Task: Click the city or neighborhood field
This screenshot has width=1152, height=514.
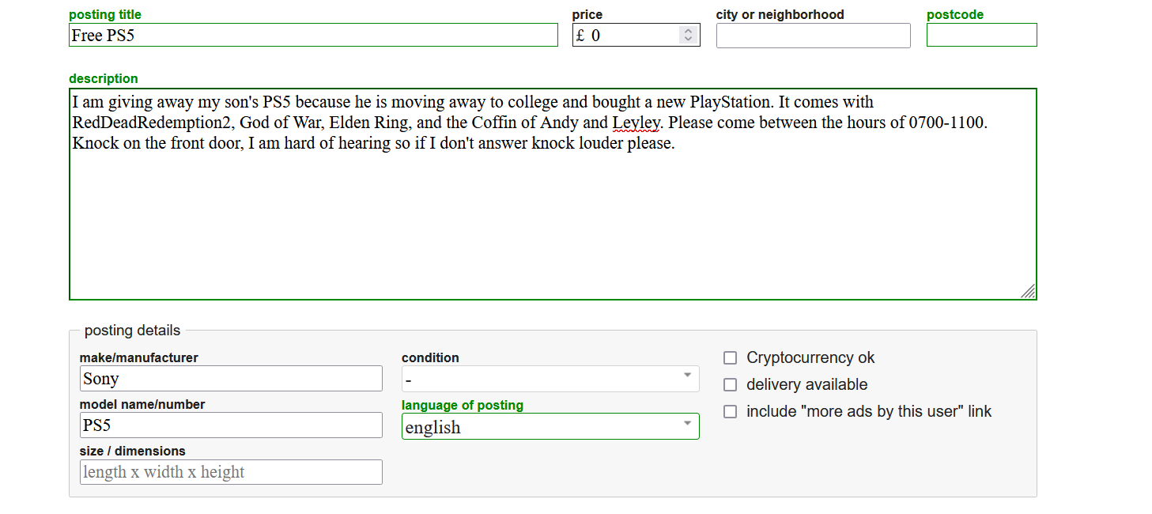Action: [x=813, y=36]
